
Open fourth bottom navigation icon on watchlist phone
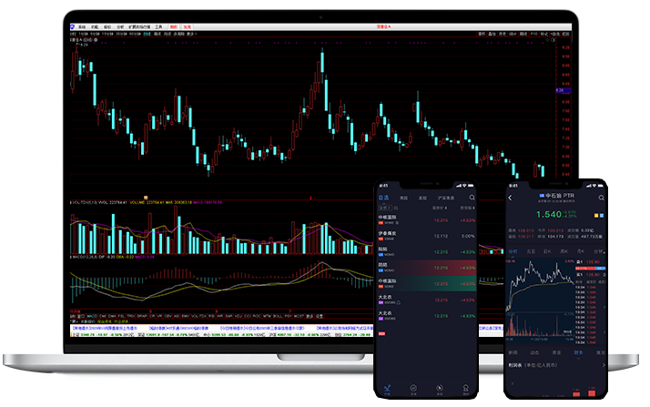467,387
